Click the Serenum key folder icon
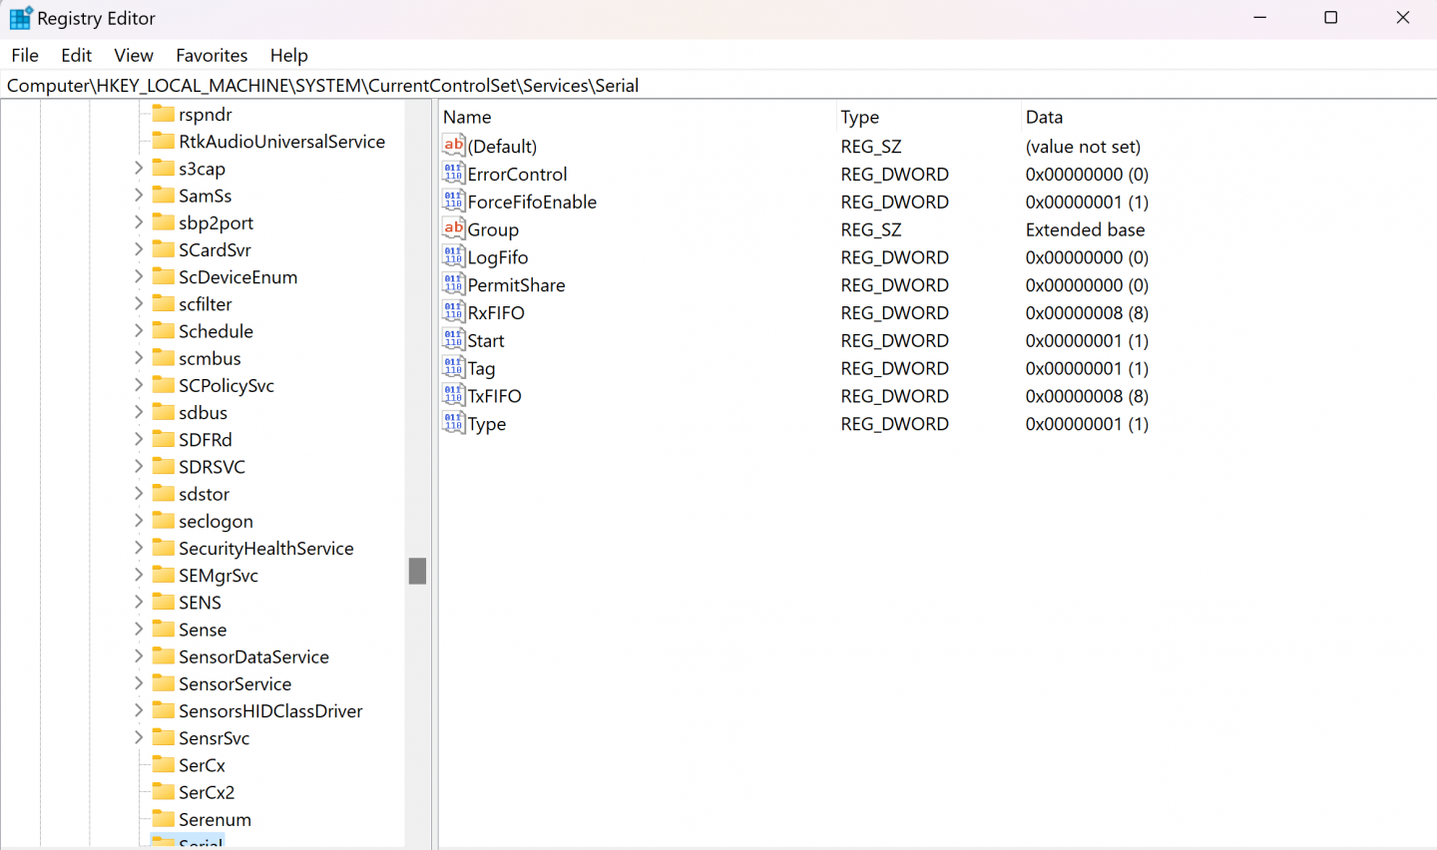1437x850 pixels. pyautogui.click(x=164, y=819)
